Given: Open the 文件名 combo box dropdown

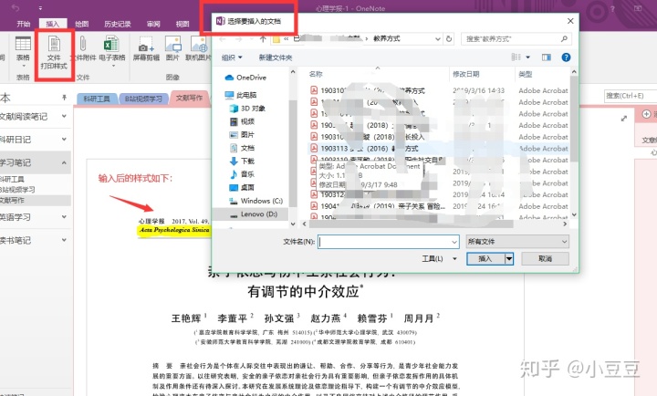Looking at the screenshot, I should (x=454, y=242).
